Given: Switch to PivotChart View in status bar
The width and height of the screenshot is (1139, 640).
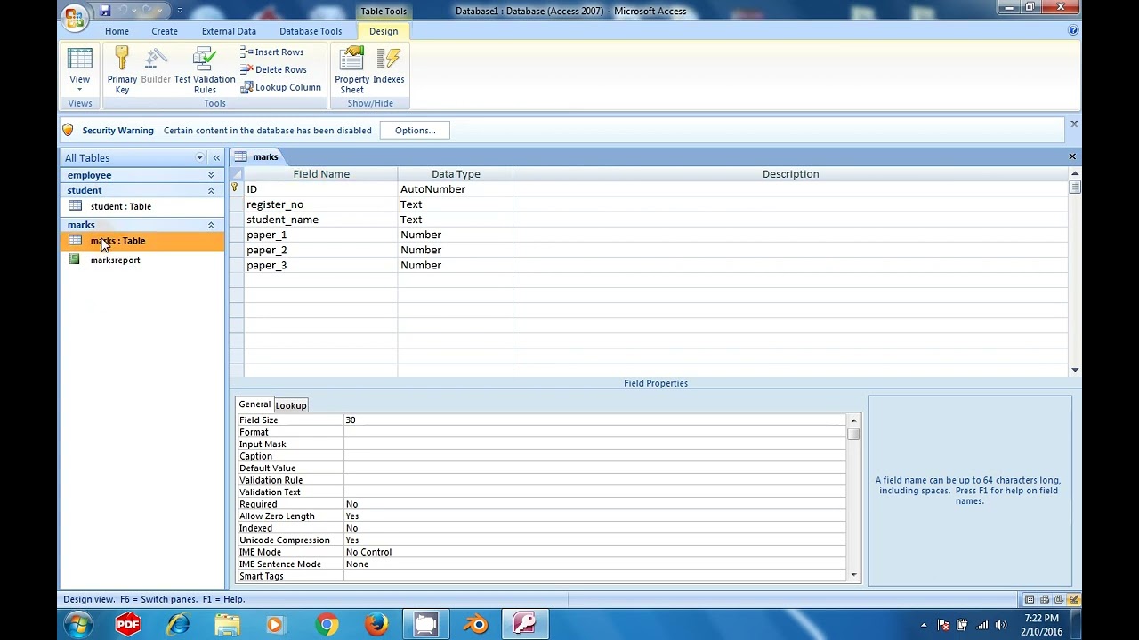Looking at the screenshot, I should click(x=1059, y=600).
